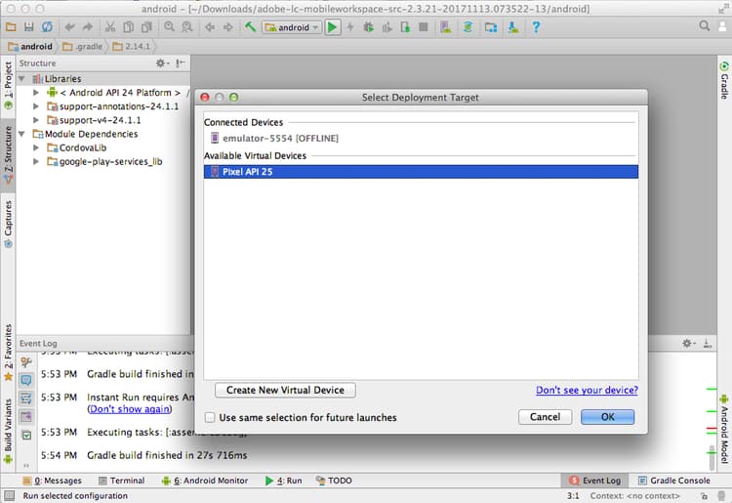Image resolution: width=732 pixels, height=503 pixels.
Task: Open the Build Variants side tab
Action: coord(8,431)
